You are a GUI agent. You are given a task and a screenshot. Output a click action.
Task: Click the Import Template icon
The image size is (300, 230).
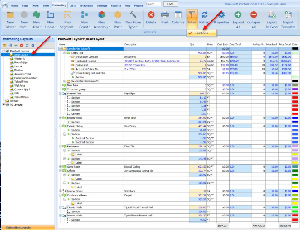pos(288,15)
